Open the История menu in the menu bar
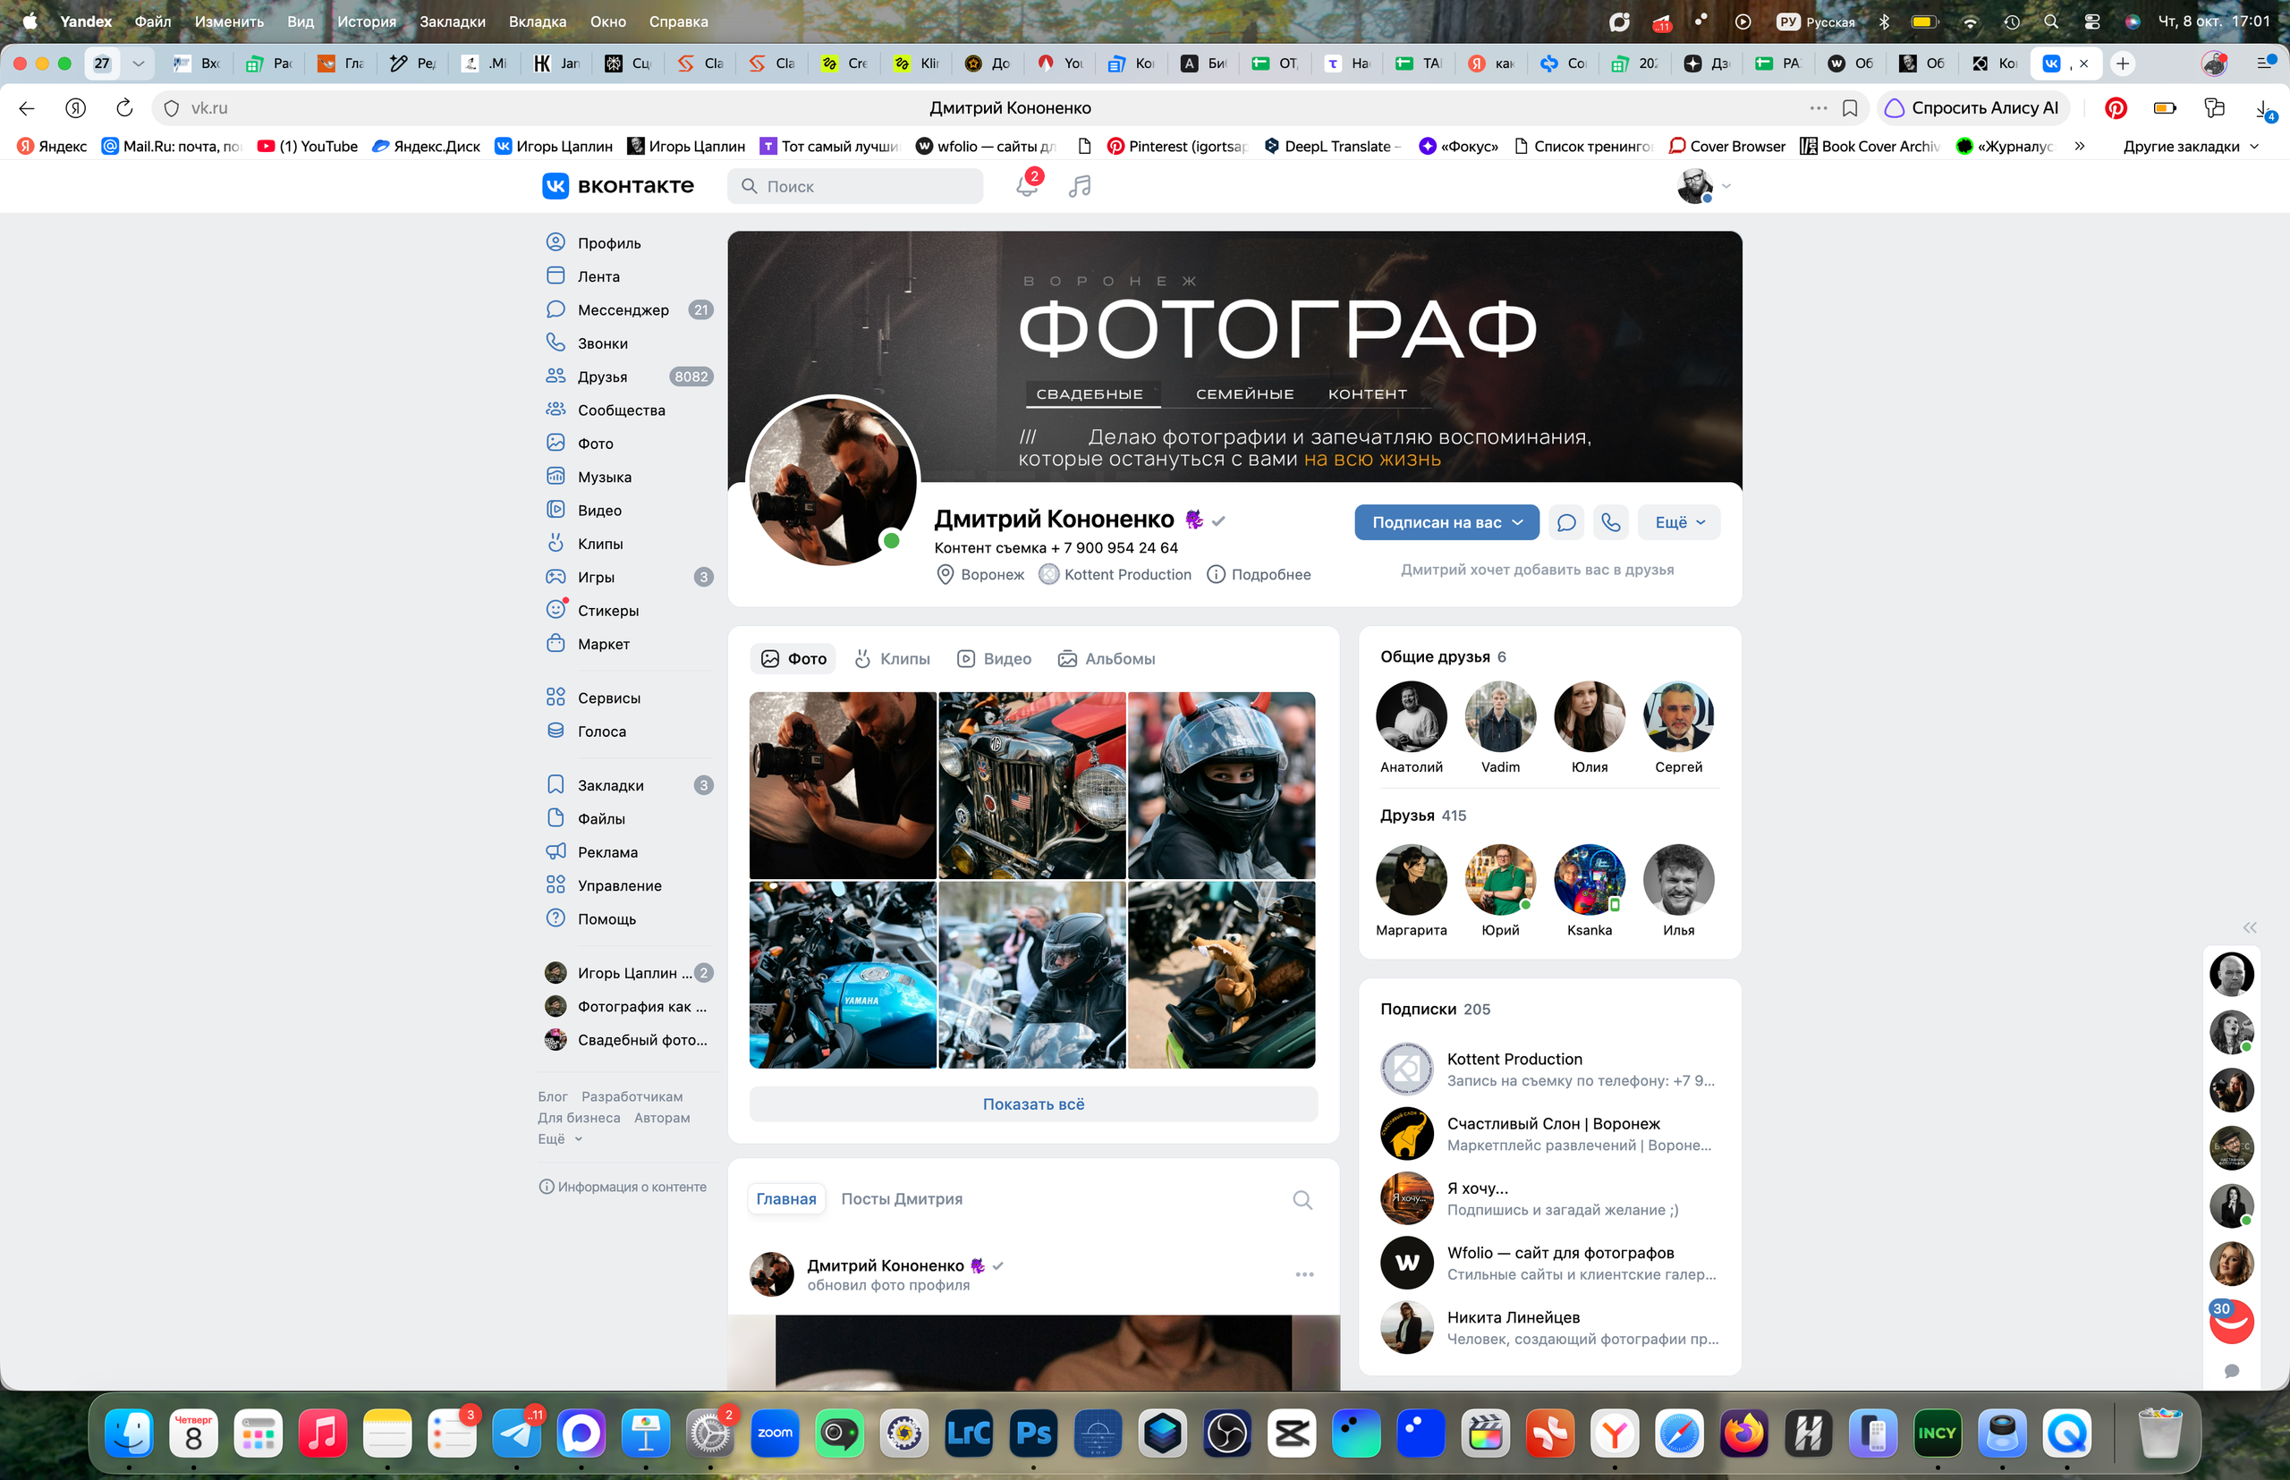This screenshot has height=1480, width=2290. coord(366,21)
